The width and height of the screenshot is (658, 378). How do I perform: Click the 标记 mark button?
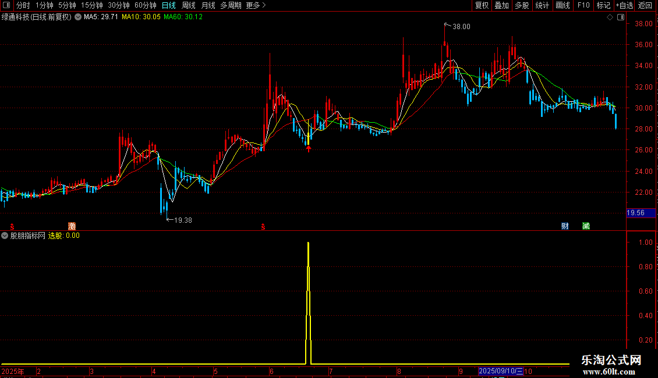point(603,5)
